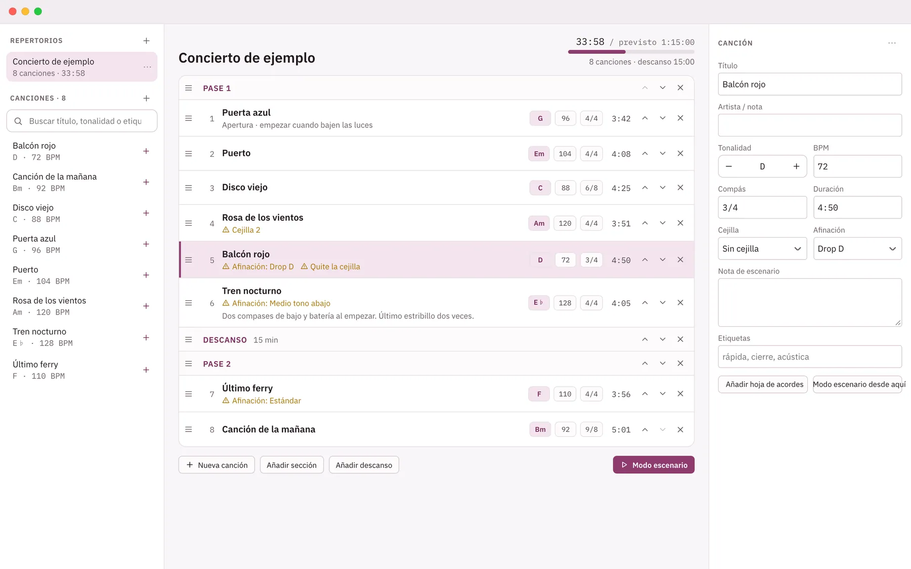Start Modo escenario
Image resolution: width=911 pixels, height=569 pixels.
(653, 465)
